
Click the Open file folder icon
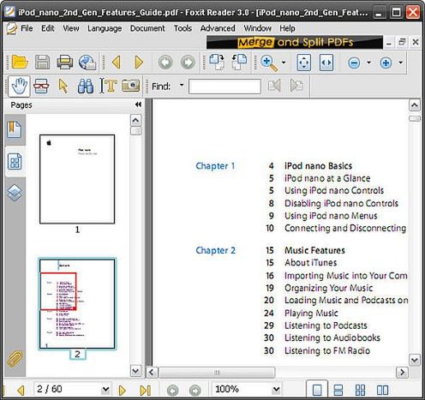point(20,63)
